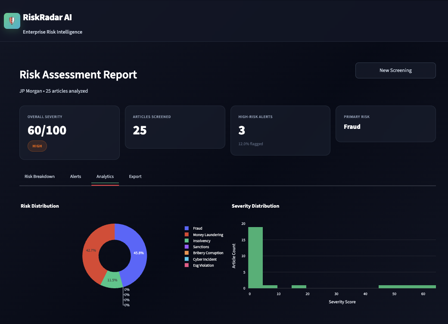Click the Money Laundering legend swatch

pos(187,234)
